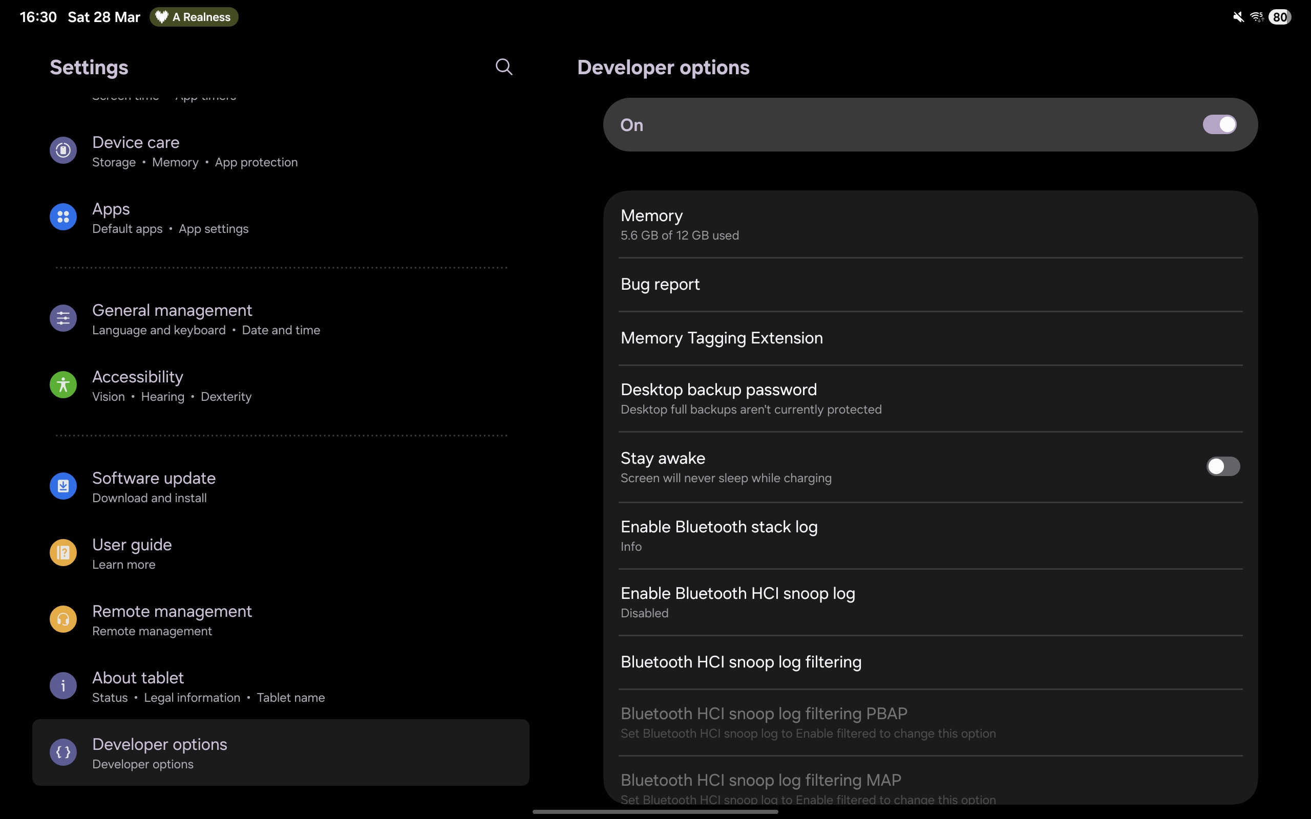Viewport: 1311px width, 819px height.
Task: Click the About tablet info icon
Action: point(63,685)
